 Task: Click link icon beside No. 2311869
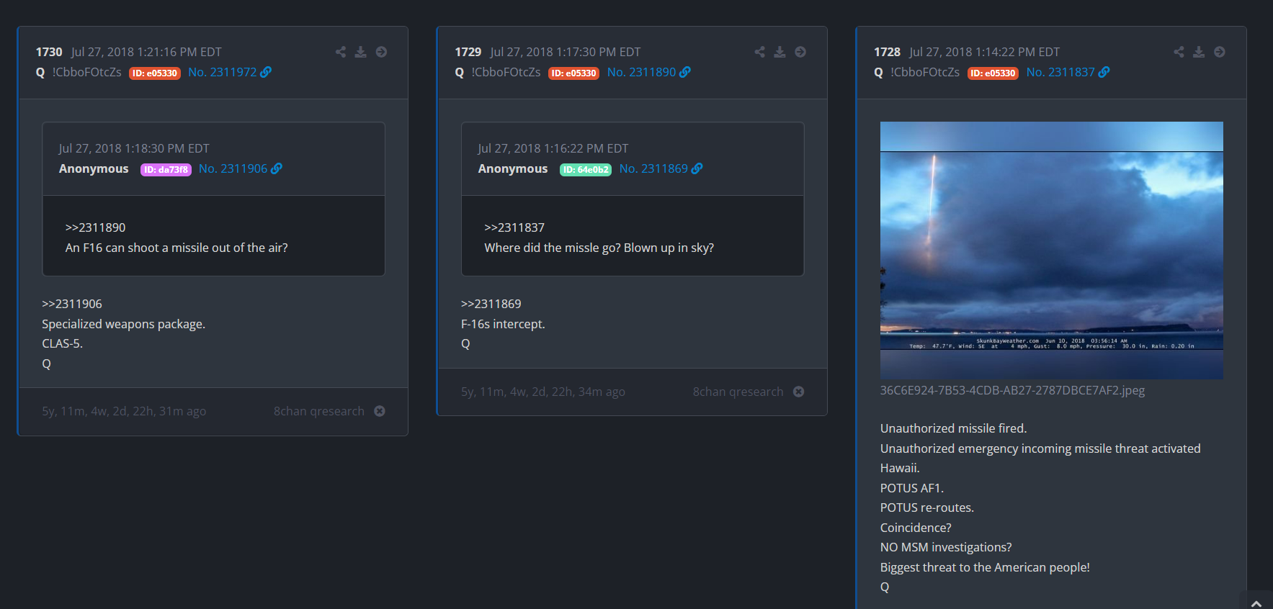(697, 168)
